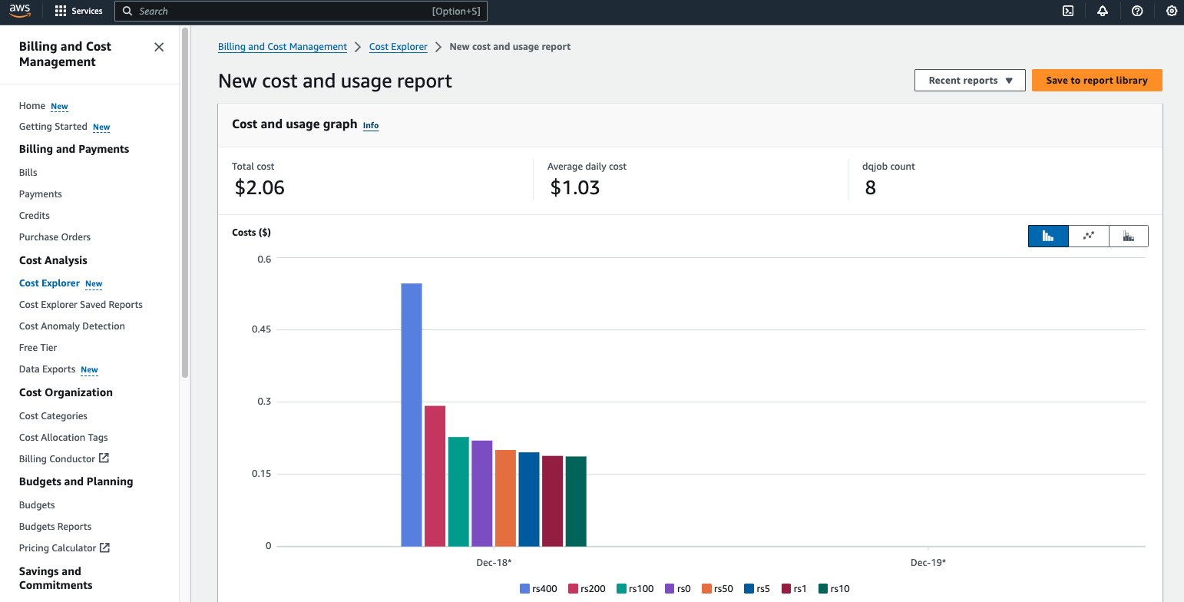1184x602 pixels.
Task: Go to Cost Explorer breadcrumb
Action: coord(399,47)
